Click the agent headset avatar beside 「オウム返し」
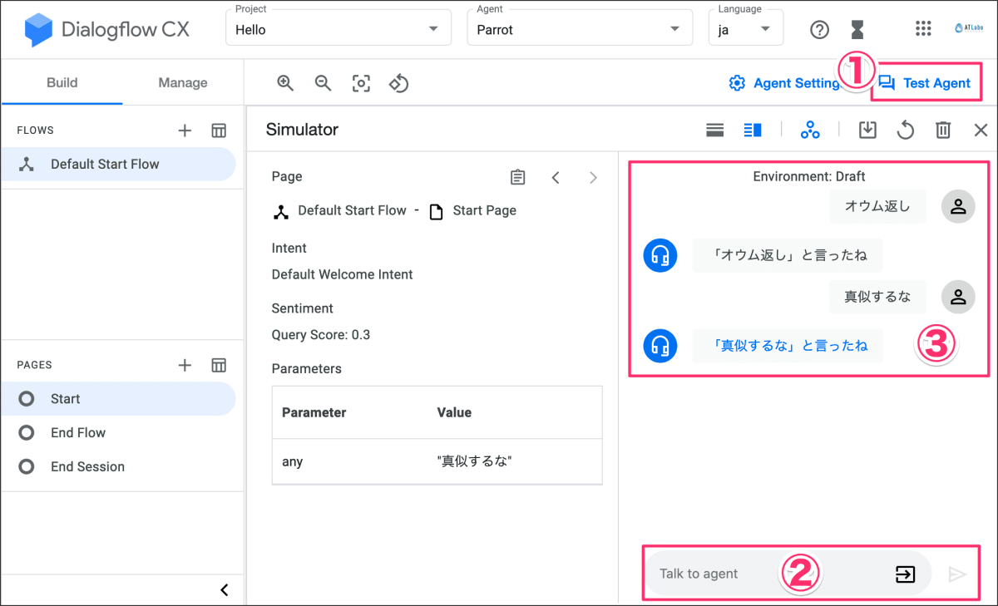Image resolution: width=998 pixels, height=606 pixels. click(x=660, y=255)
